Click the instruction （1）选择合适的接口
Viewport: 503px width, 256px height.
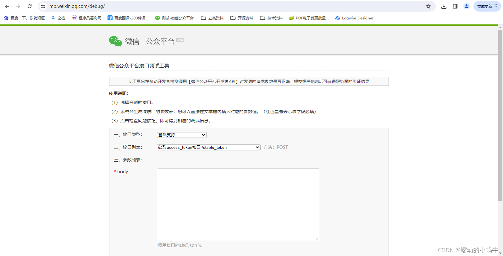click(132, 102)
